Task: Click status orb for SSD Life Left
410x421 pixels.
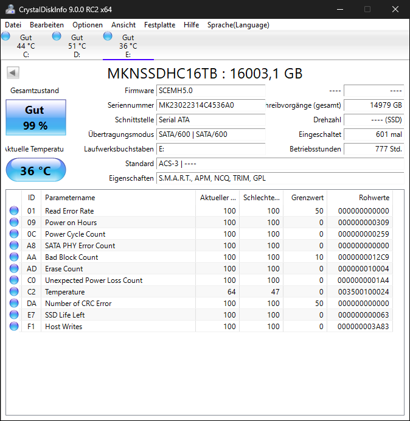Action: (x=14, y=315)
